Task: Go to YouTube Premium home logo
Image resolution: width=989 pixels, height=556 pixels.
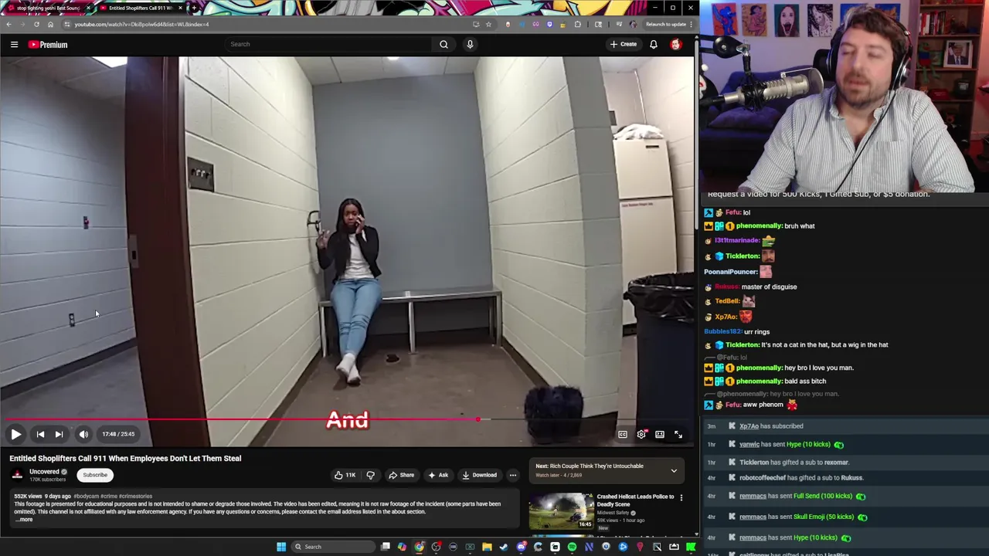Action: [x=48, y=45]
